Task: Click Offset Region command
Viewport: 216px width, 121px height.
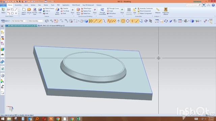Action: coord(86,8)
